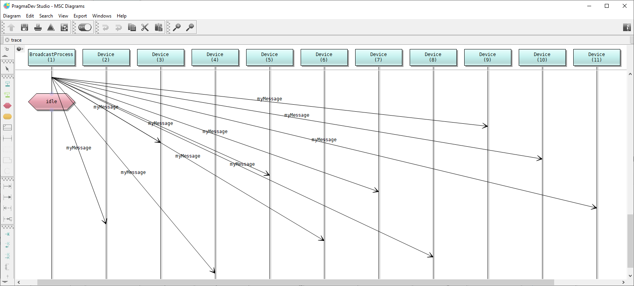
Task: Click the Print icon in toolbar
Action: (x=38, y=27)
